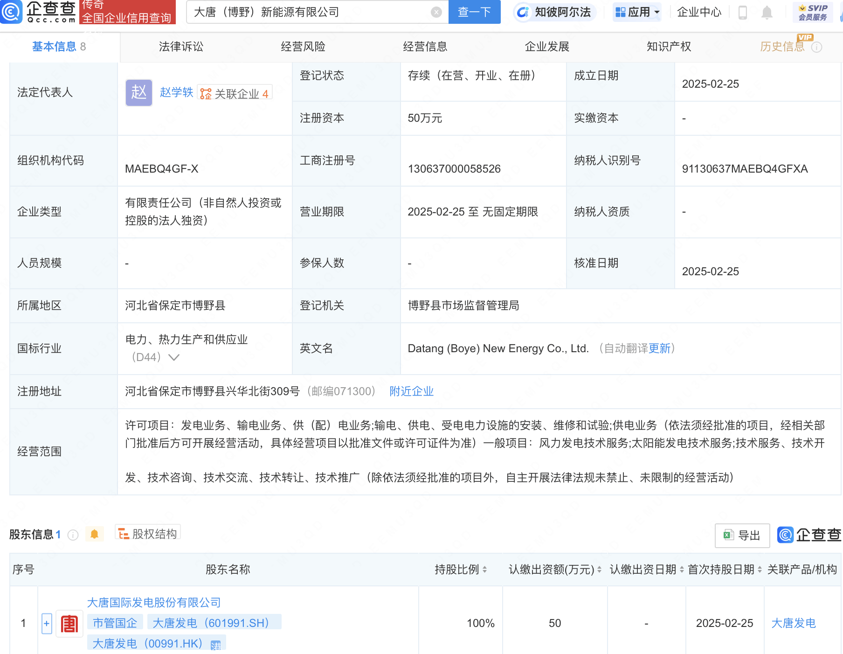Select registration number 130637000058526
Viewport: 843px width, 654px height.
coord(454,169)
